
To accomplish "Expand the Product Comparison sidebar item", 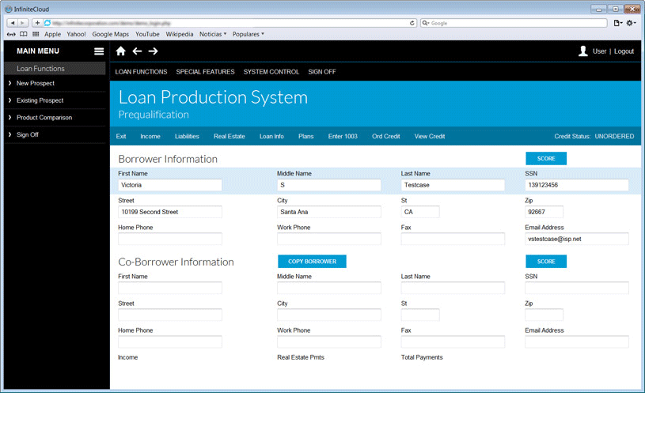I will [x=44, y=118].
